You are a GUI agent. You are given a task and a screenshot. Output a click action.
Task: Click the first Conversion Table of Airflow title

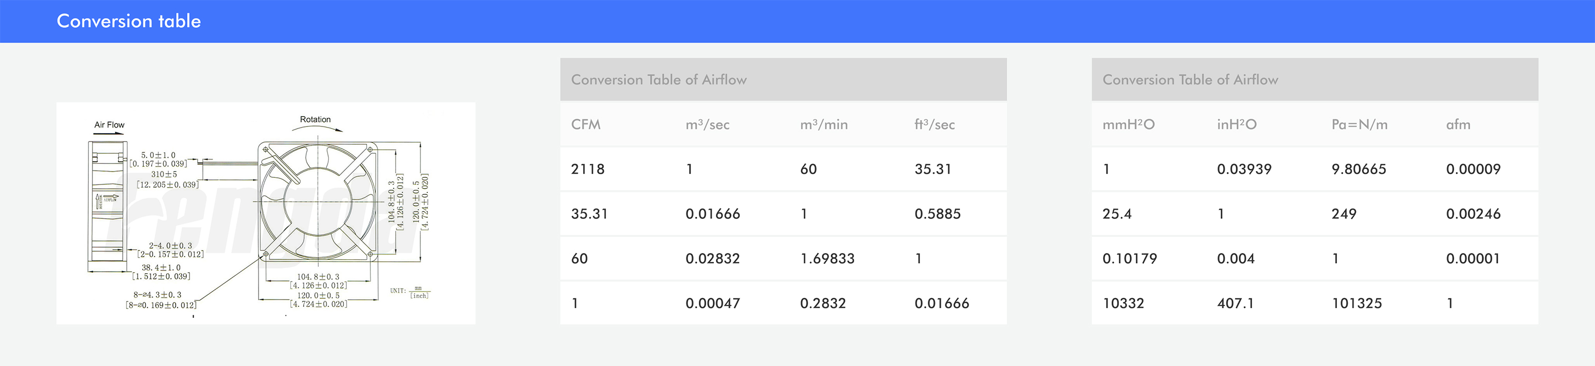coord(658,80)
